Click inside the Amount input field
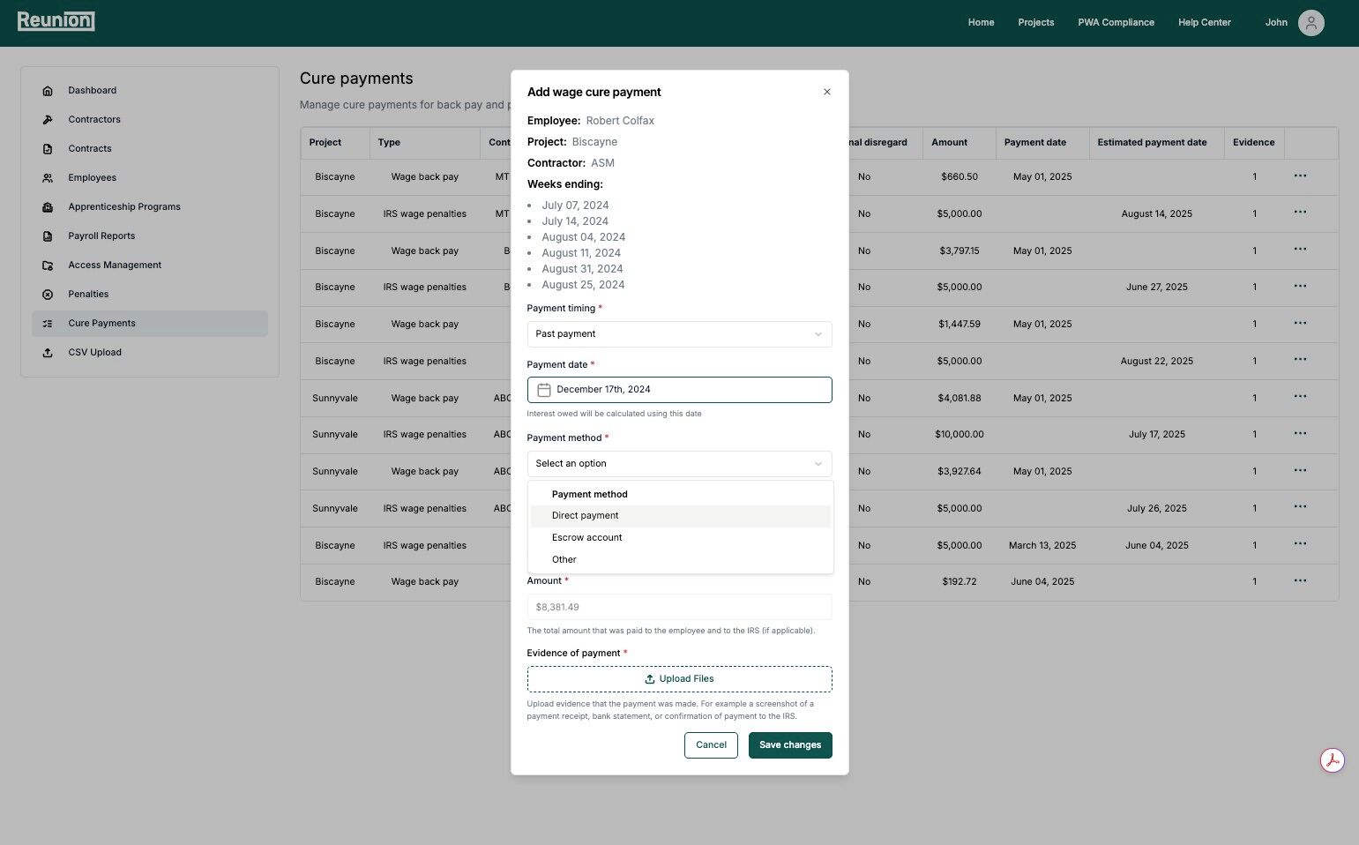This screenshot has width=1359, height=845. tap(678, 607)
